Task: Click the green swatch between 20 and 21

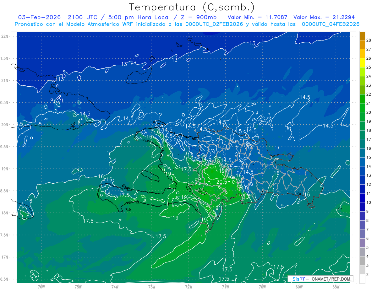Action: click(x=362, y=108)
